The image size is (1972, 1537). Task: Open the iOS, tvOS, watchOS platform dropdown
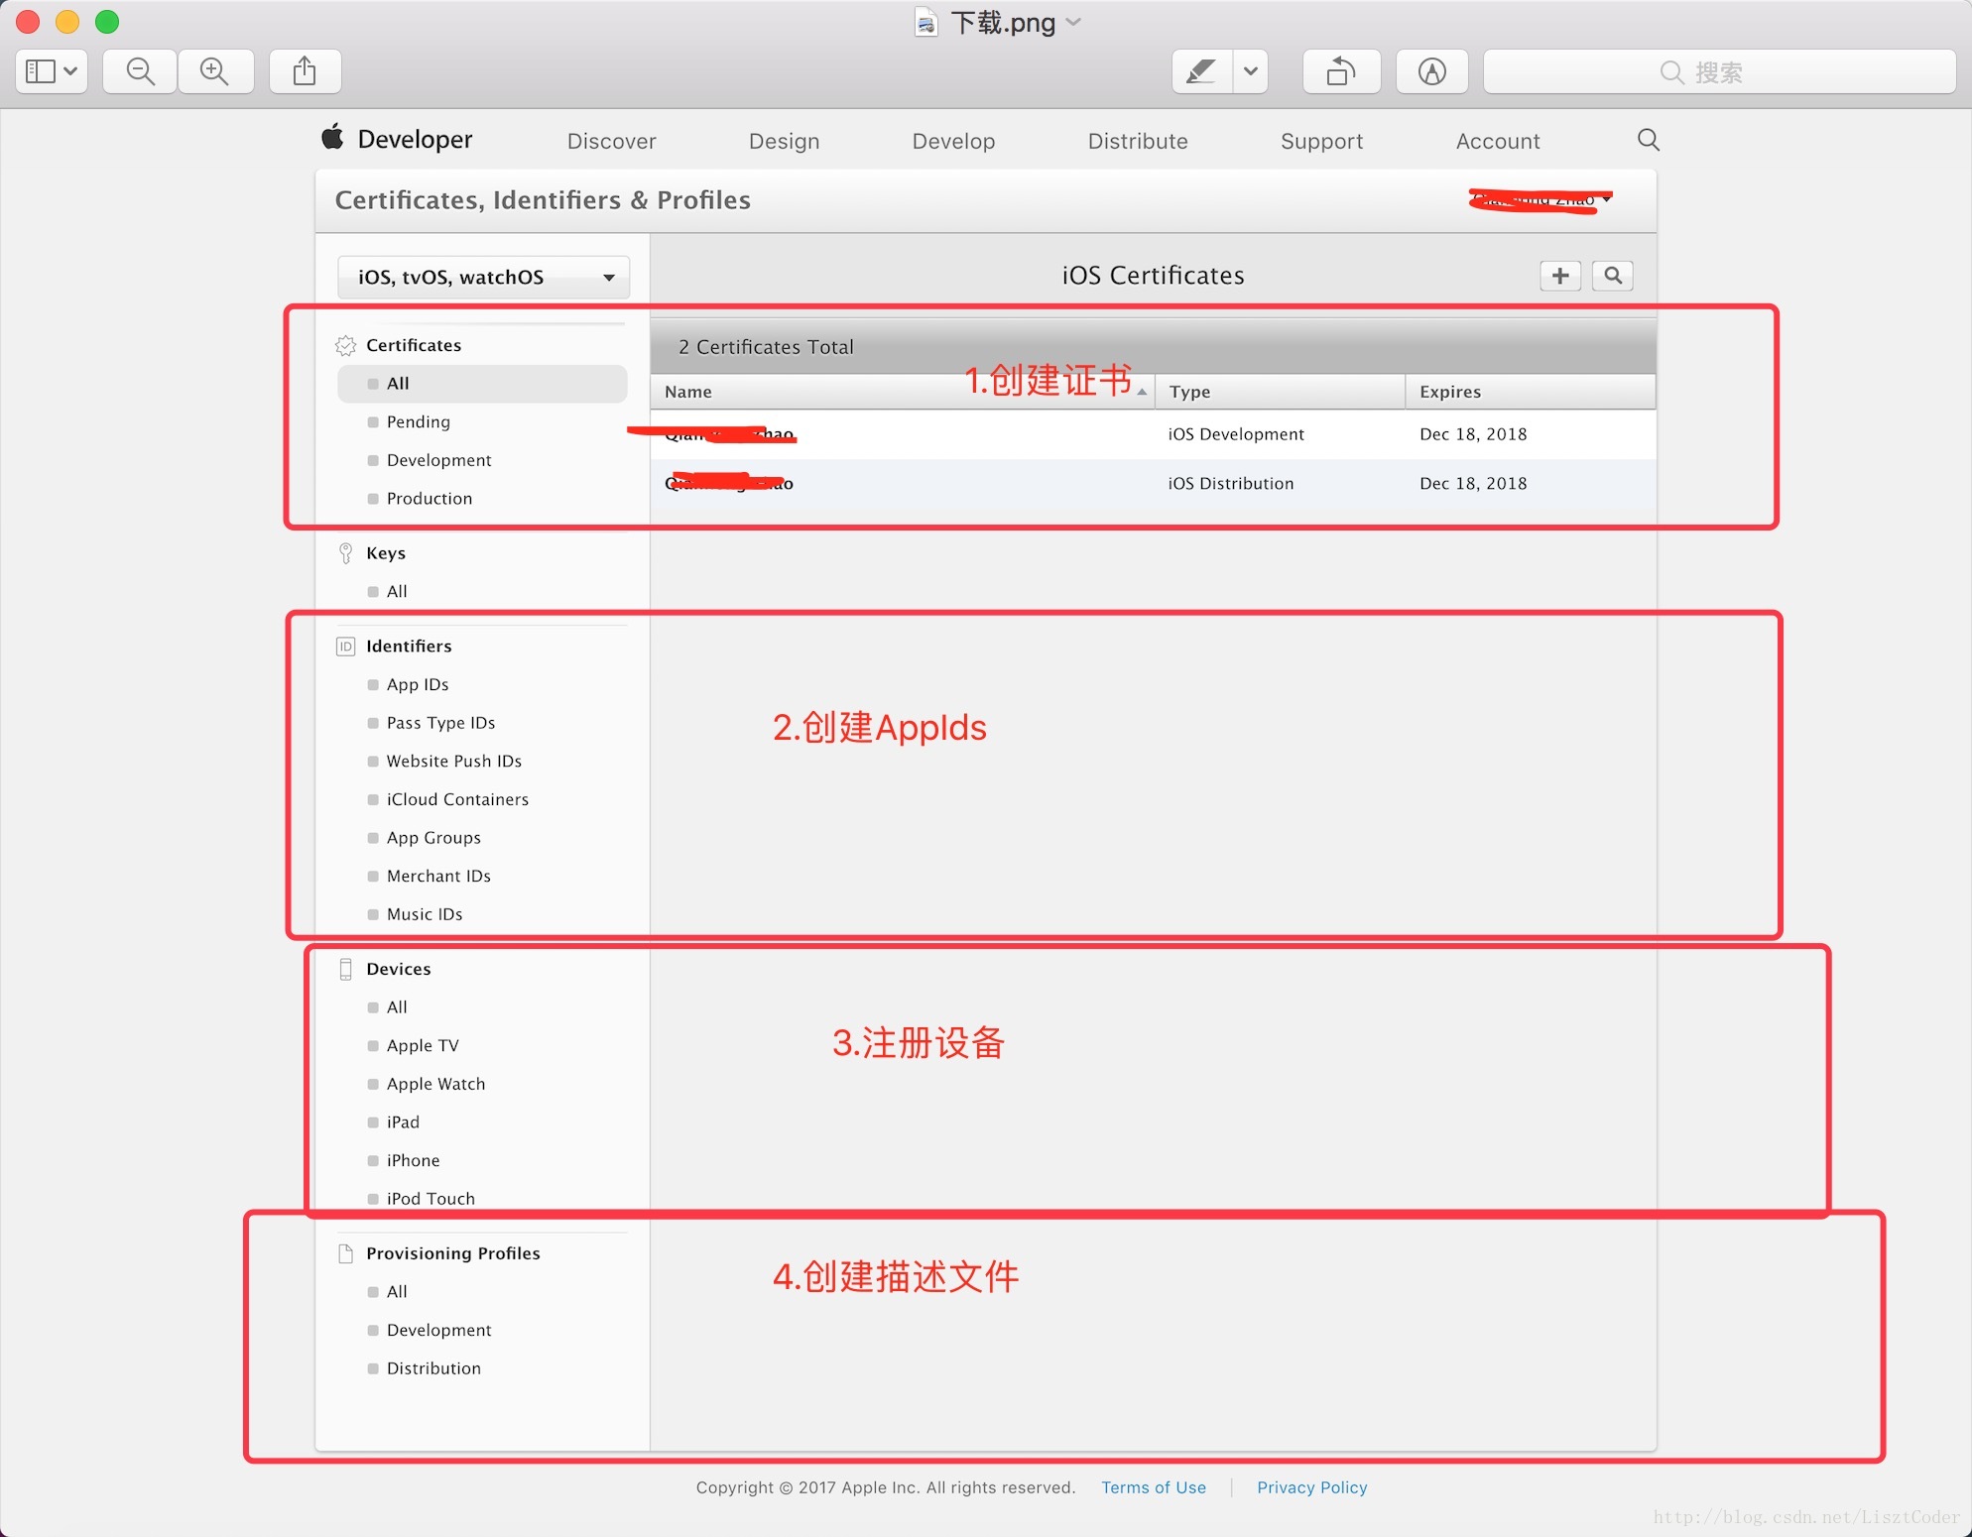(484, 277)
